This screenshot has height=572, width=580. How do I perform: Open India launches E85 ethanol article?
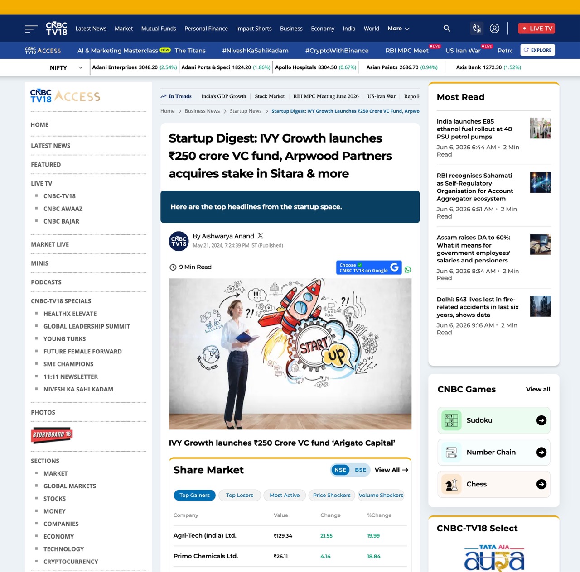[474, 129]
